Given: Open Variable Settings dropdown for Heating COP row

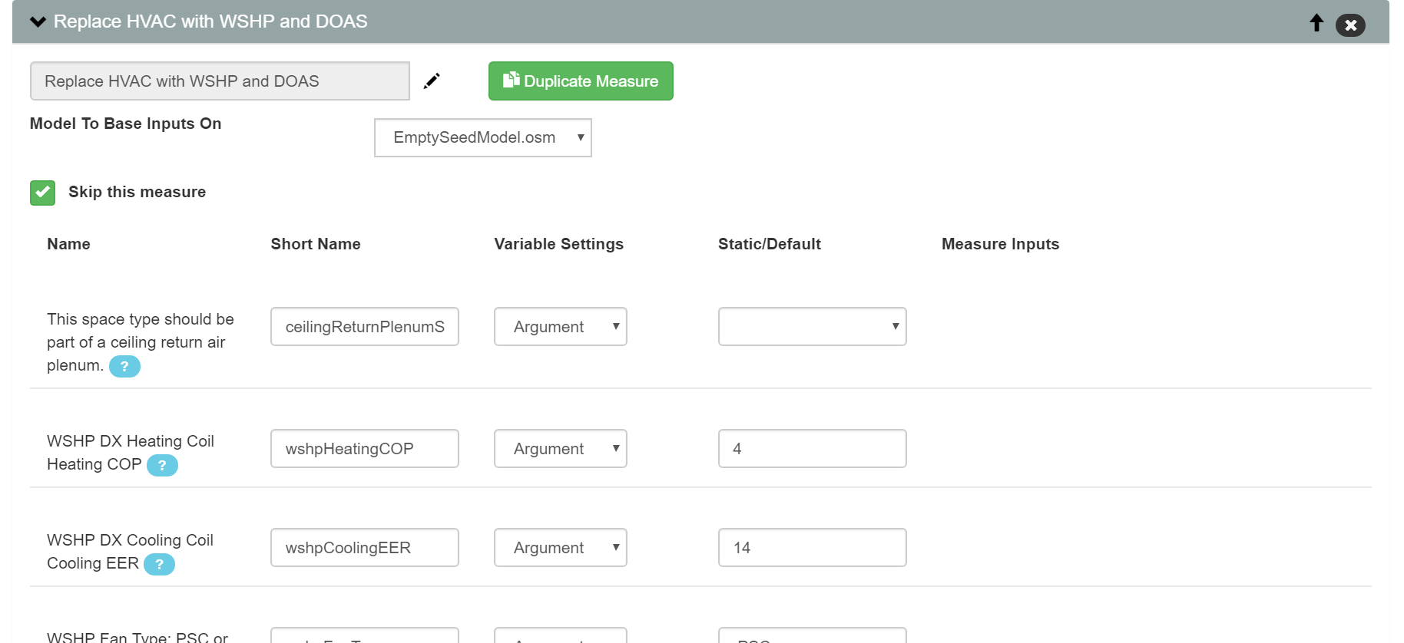Looking at the screenshot, I should (561, 449).
